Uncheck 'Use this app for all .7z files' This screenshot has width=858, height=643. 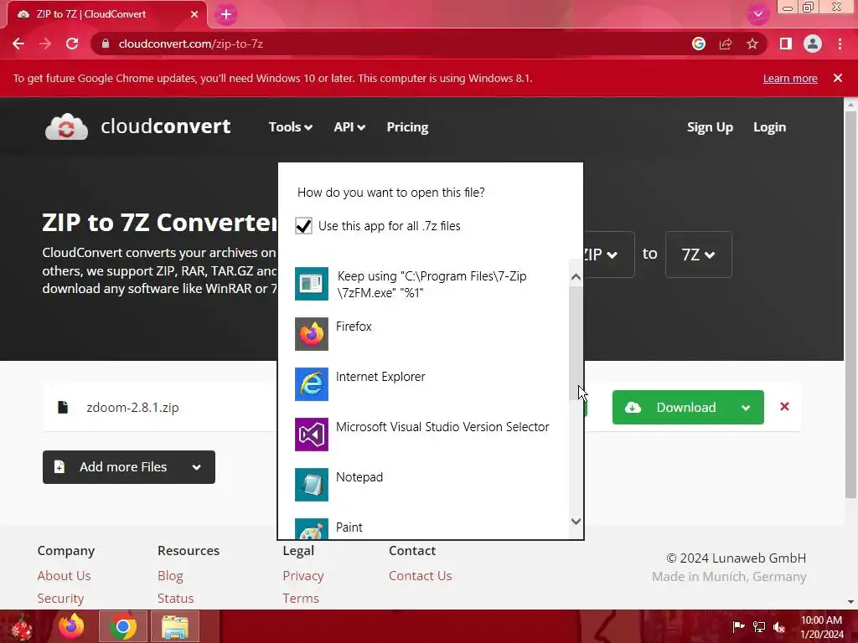click(x=303, y=226)
